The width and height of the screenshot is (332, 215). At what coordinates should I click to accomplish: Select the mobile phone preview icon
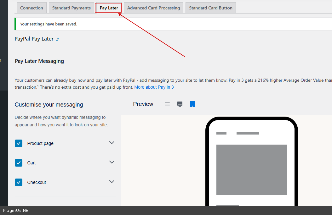pos(192,104)
